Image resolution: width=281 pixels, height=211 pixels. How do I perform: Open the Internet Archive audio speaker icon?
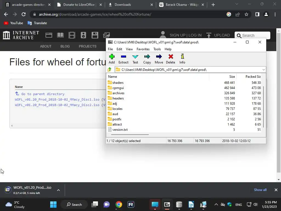click(83, 35)
